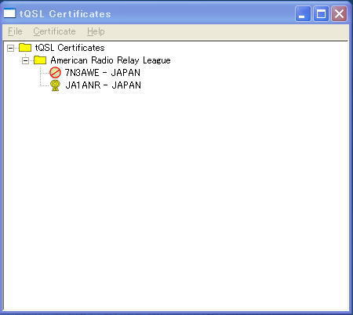Click the yellow folder icon beside tQSL Certificates

[25, 48]
